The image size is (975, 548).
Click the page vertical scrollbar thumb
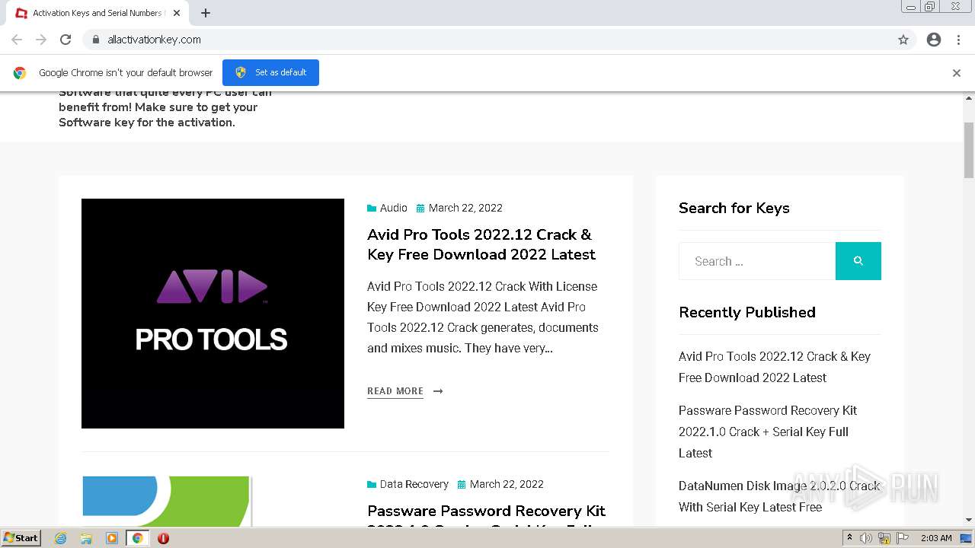(x=969, y=150)
